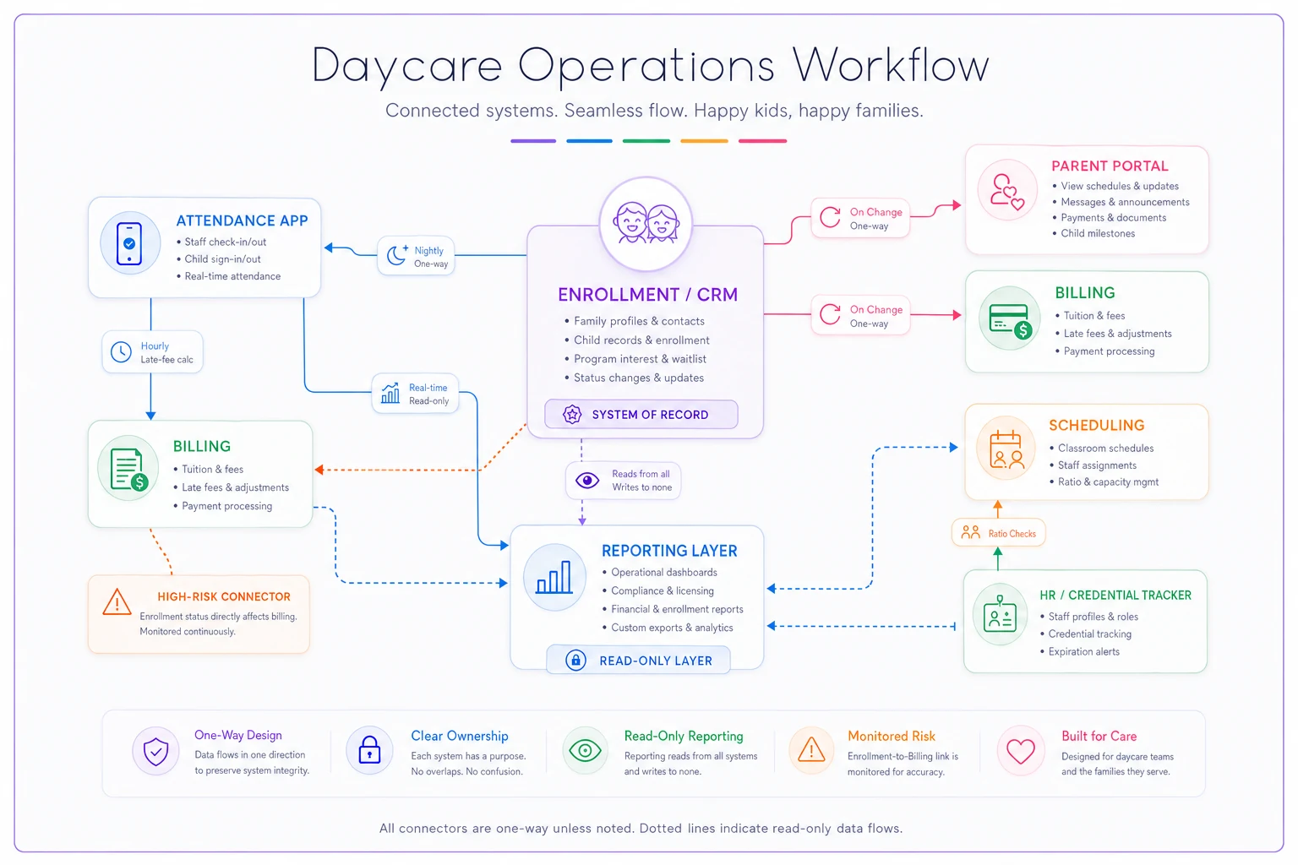Click the green color bar under the subtitle

646,141
